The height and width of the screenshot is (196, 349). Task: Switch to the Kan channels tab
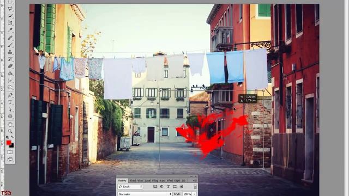[163, 181]
